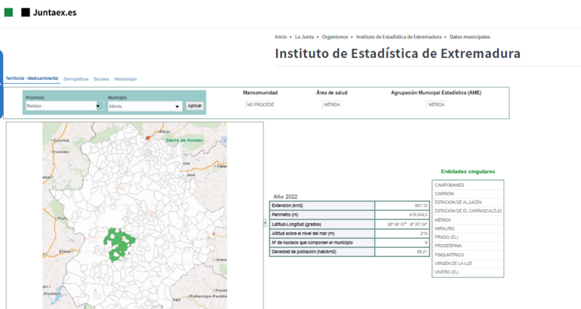Open the Provincia dropdown showing Badajoz

pyautogui.click(x=63, y=106)
